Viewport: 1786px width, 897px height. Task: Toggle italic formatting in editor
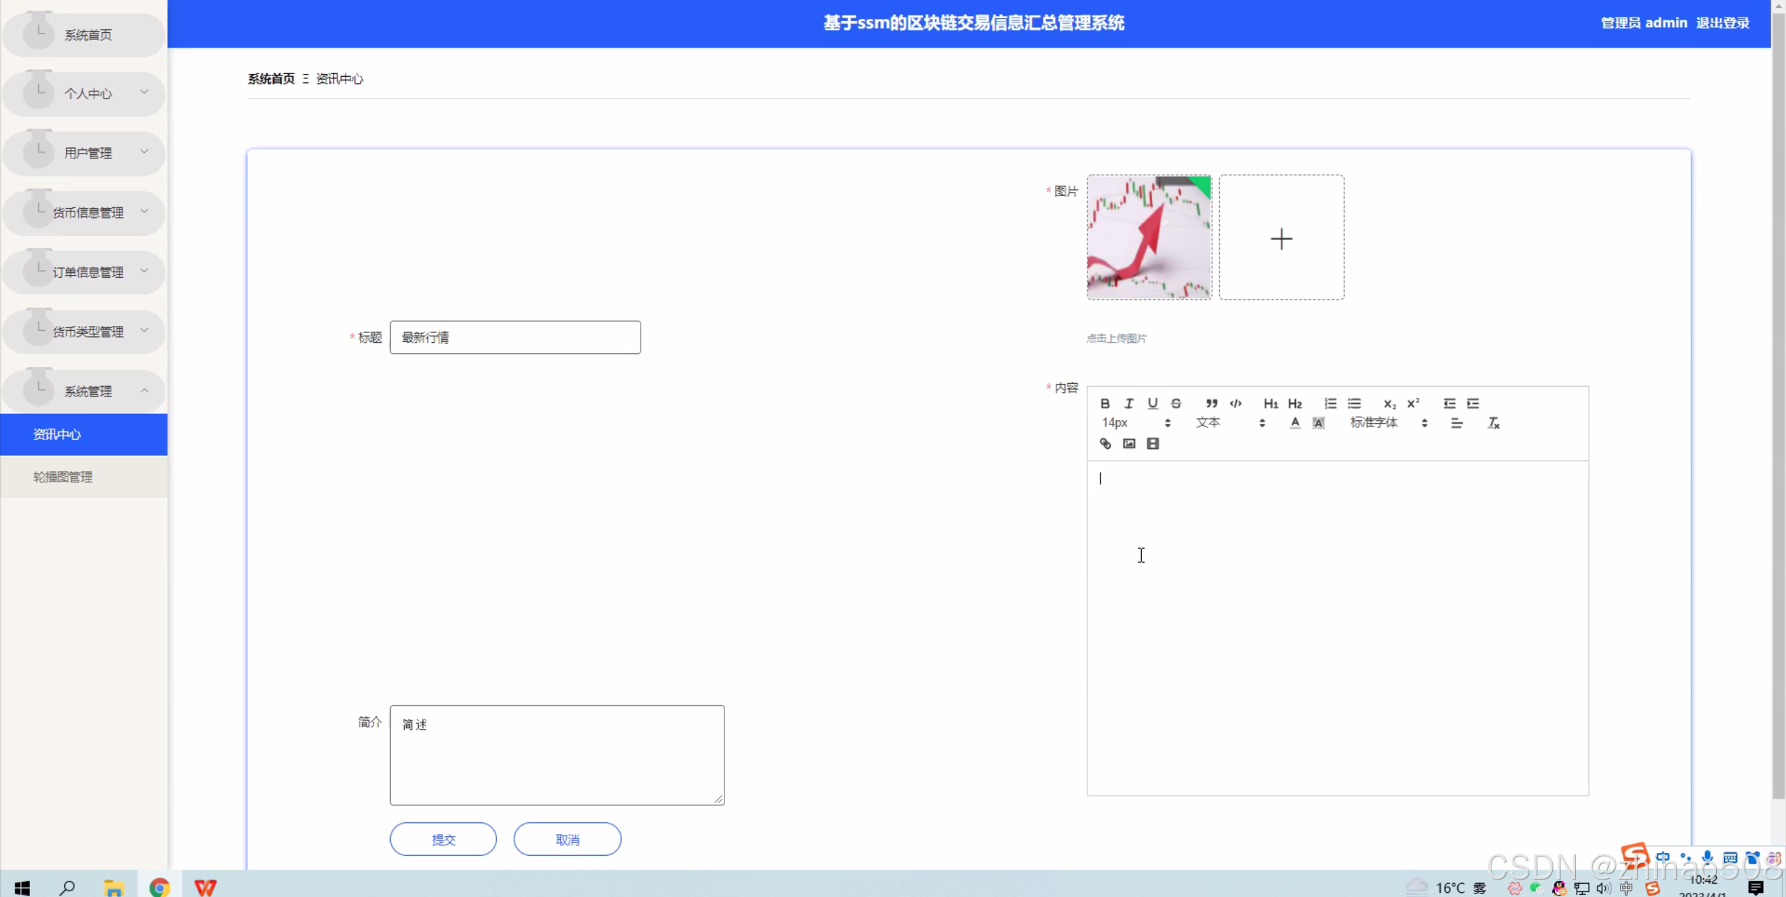1129,403
